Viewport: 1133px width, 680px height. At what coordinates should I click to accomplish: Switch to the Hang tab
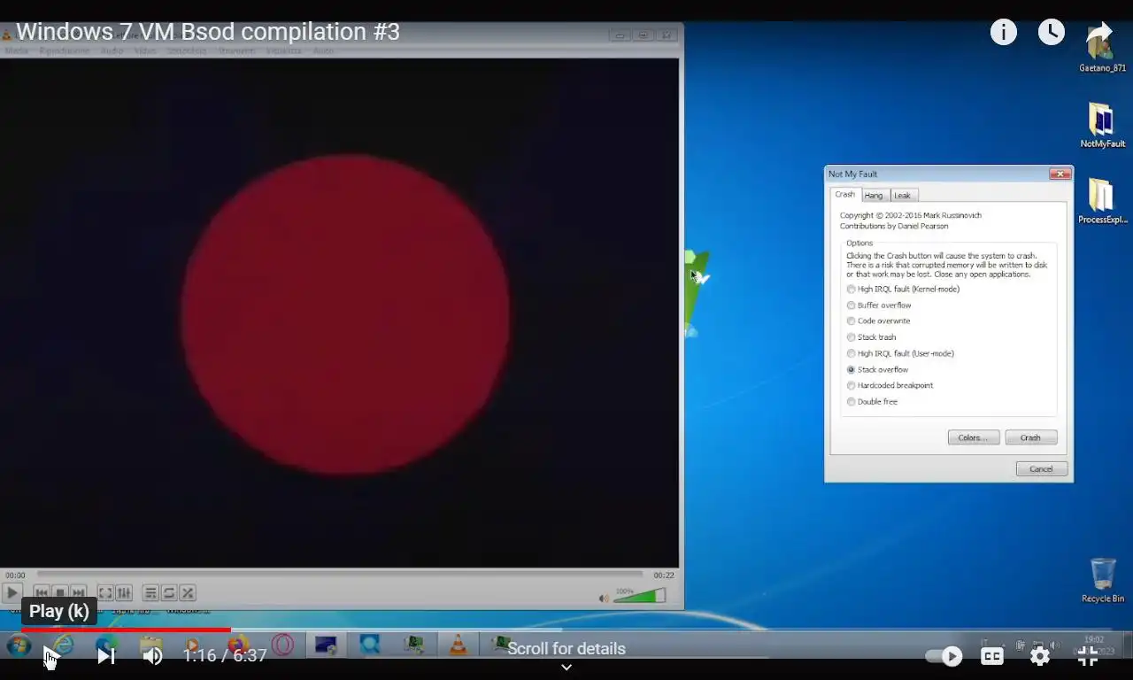pos(874,196)
